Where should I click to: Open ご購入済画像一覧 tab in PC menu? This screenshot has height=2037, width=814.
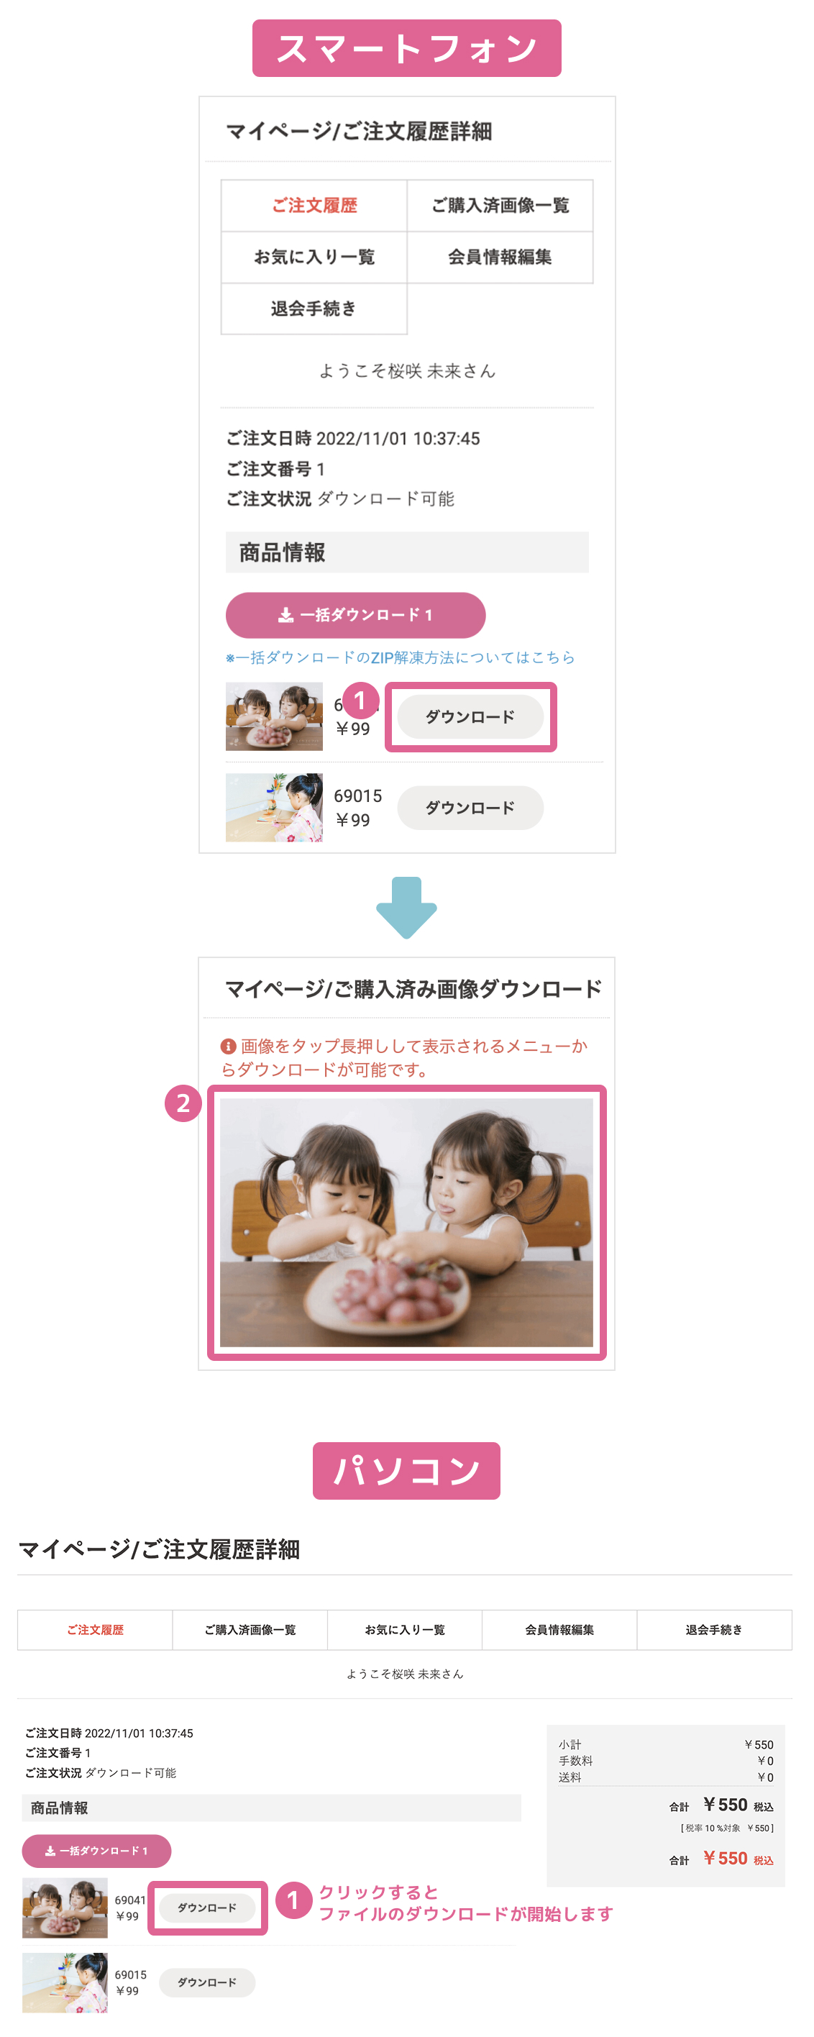(x=250, y=1630)
